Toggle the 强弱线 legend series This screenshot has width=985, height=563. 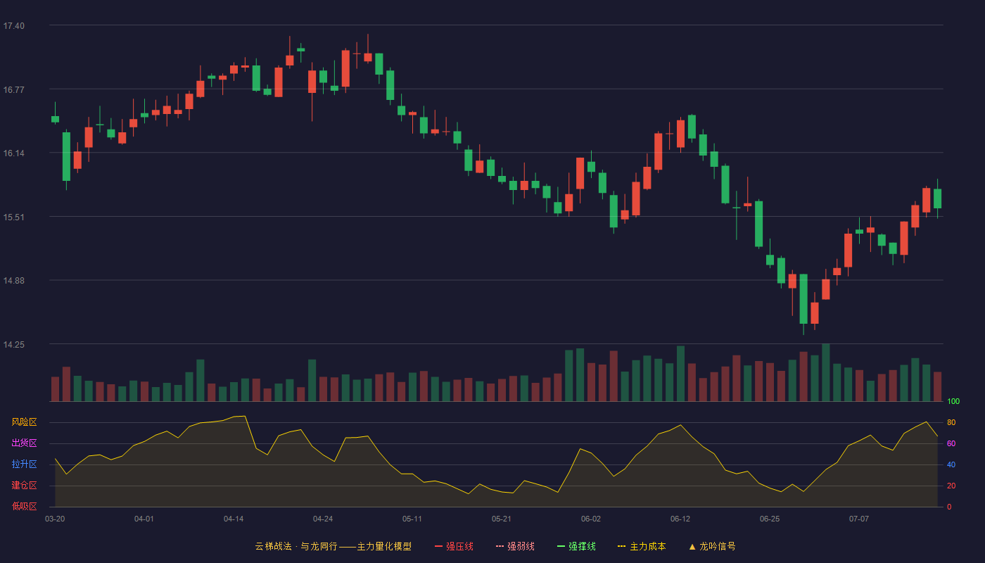coord(515,546)
